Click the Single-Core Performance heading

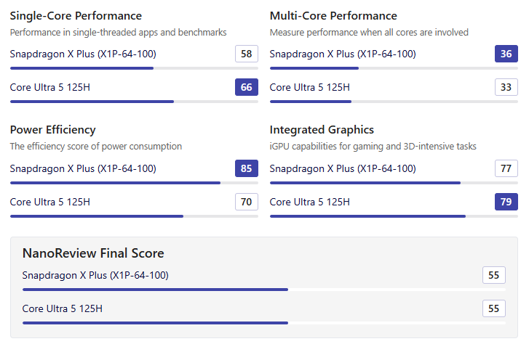(x=76, y=15)
